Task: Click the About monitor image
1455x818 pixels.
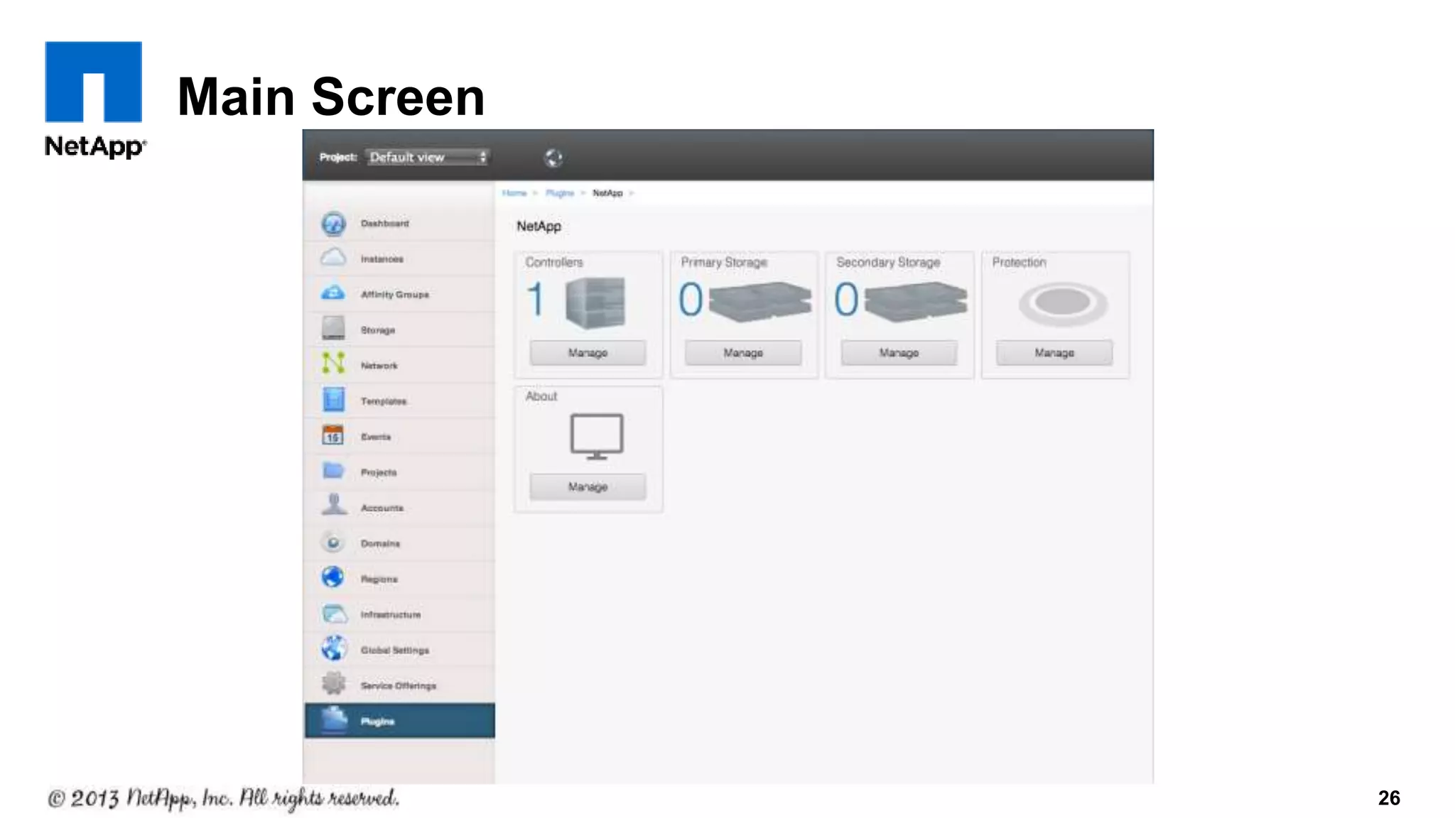Action: point(597,436)
